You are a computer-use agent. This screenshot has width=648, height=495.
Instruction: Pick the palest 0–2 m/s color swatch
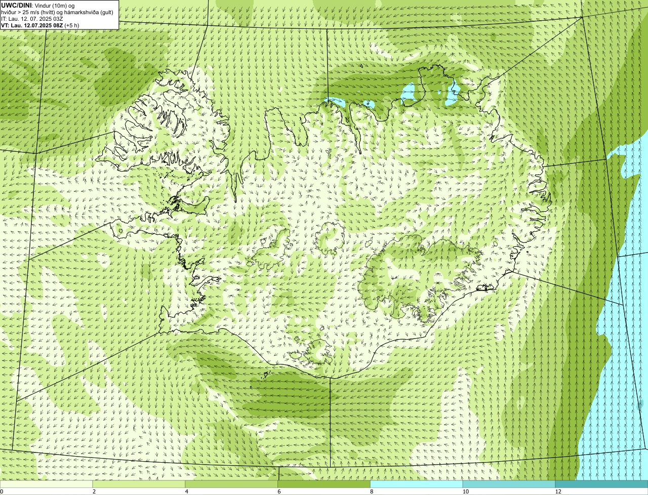coord(46,484)
